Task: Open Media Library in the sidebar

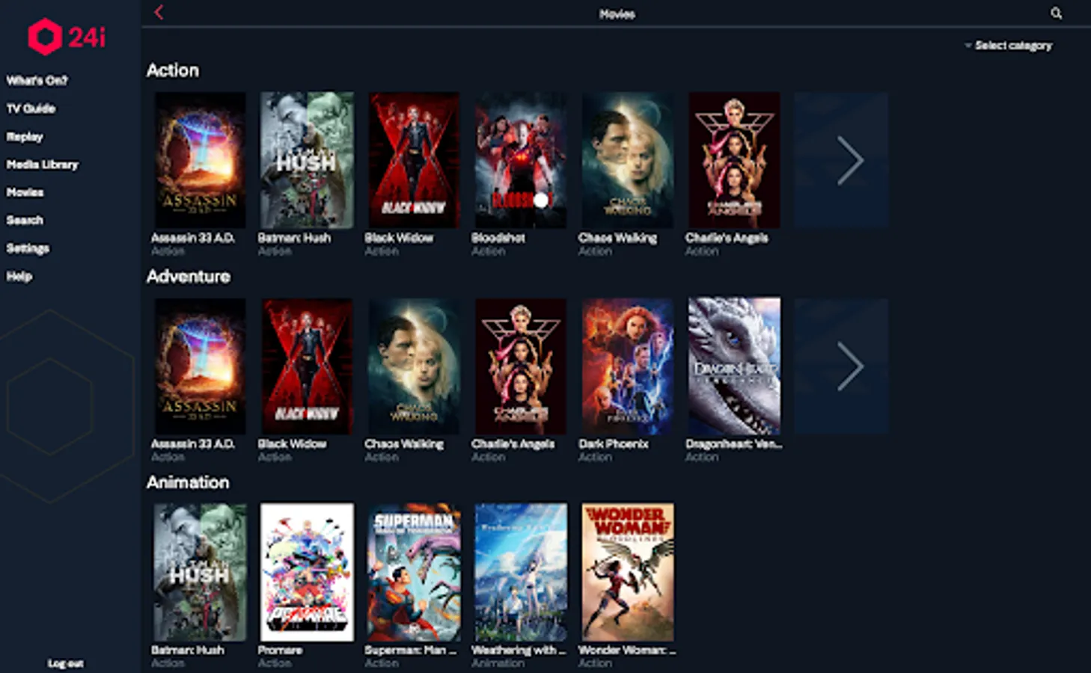Action: click(42, 165)
